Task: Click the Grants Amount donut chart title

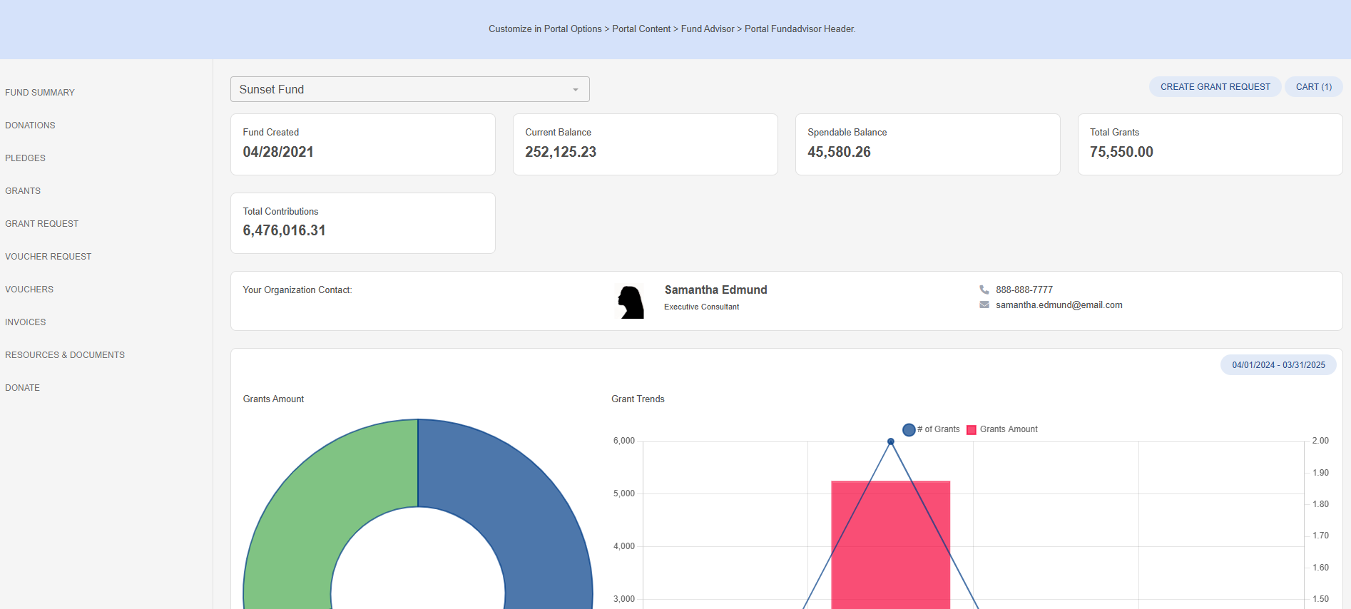Action: click(x=273, y=399)
